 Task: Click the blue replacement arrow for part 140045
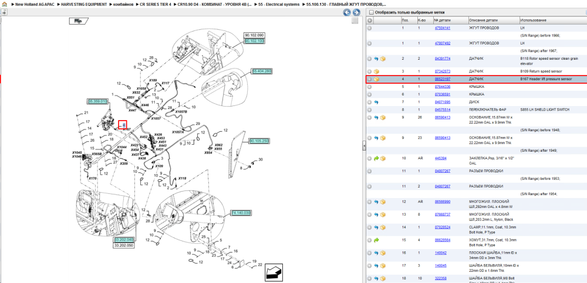pos(376,266)
